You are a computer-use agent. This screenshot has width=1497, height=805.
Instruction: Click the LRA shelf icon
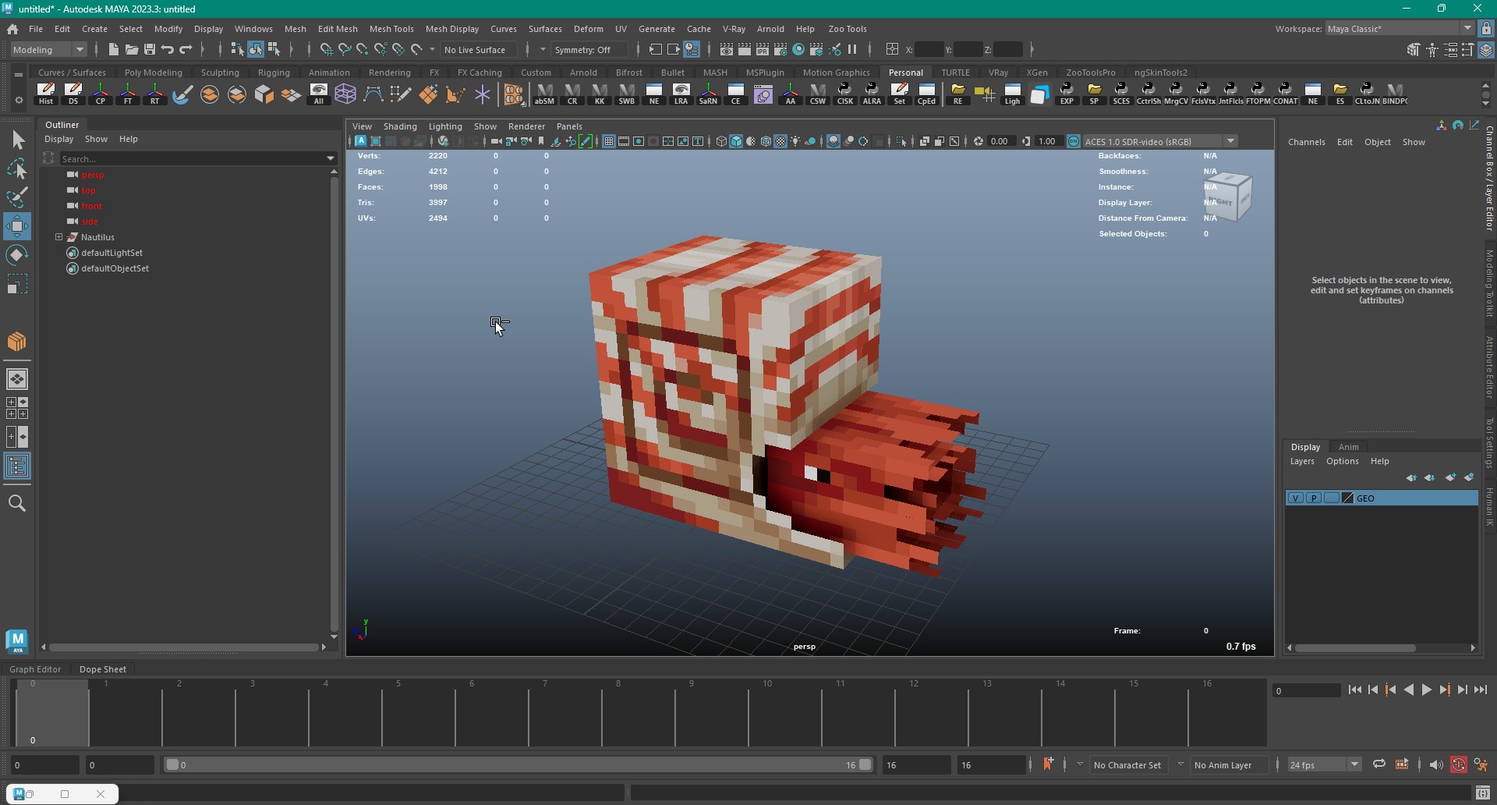pos(681,94)
